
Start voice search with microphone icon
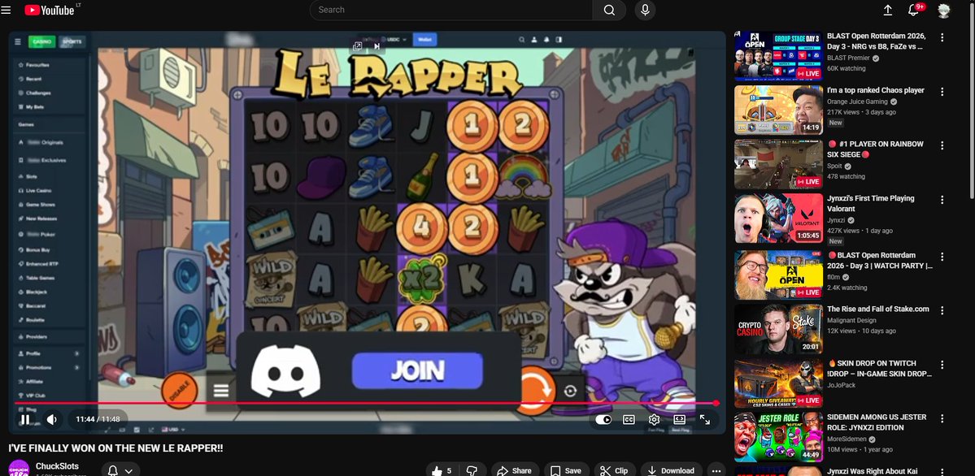point(645,10)
